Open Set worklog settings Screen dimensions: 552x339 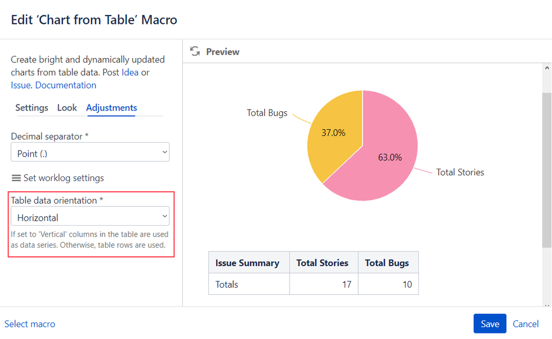click(x=63, y=178)
